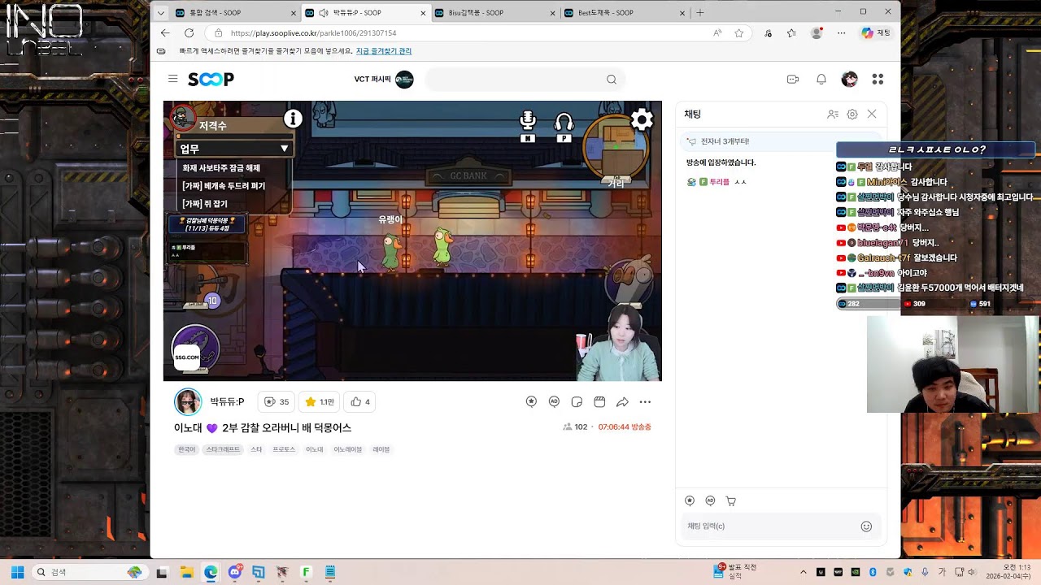Click the star balloon gift icon under video
This screenshot has height=585, width=1041.
click(x=531, y=401)
